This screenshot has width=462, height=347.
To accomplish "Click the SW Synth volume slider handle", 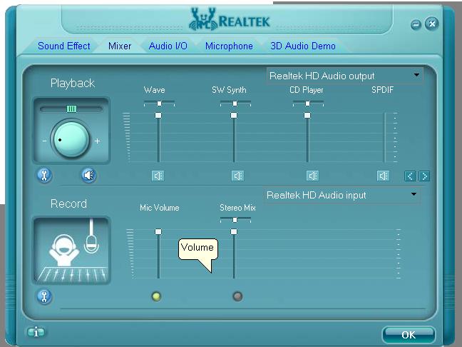I will (x=234, y=116).
